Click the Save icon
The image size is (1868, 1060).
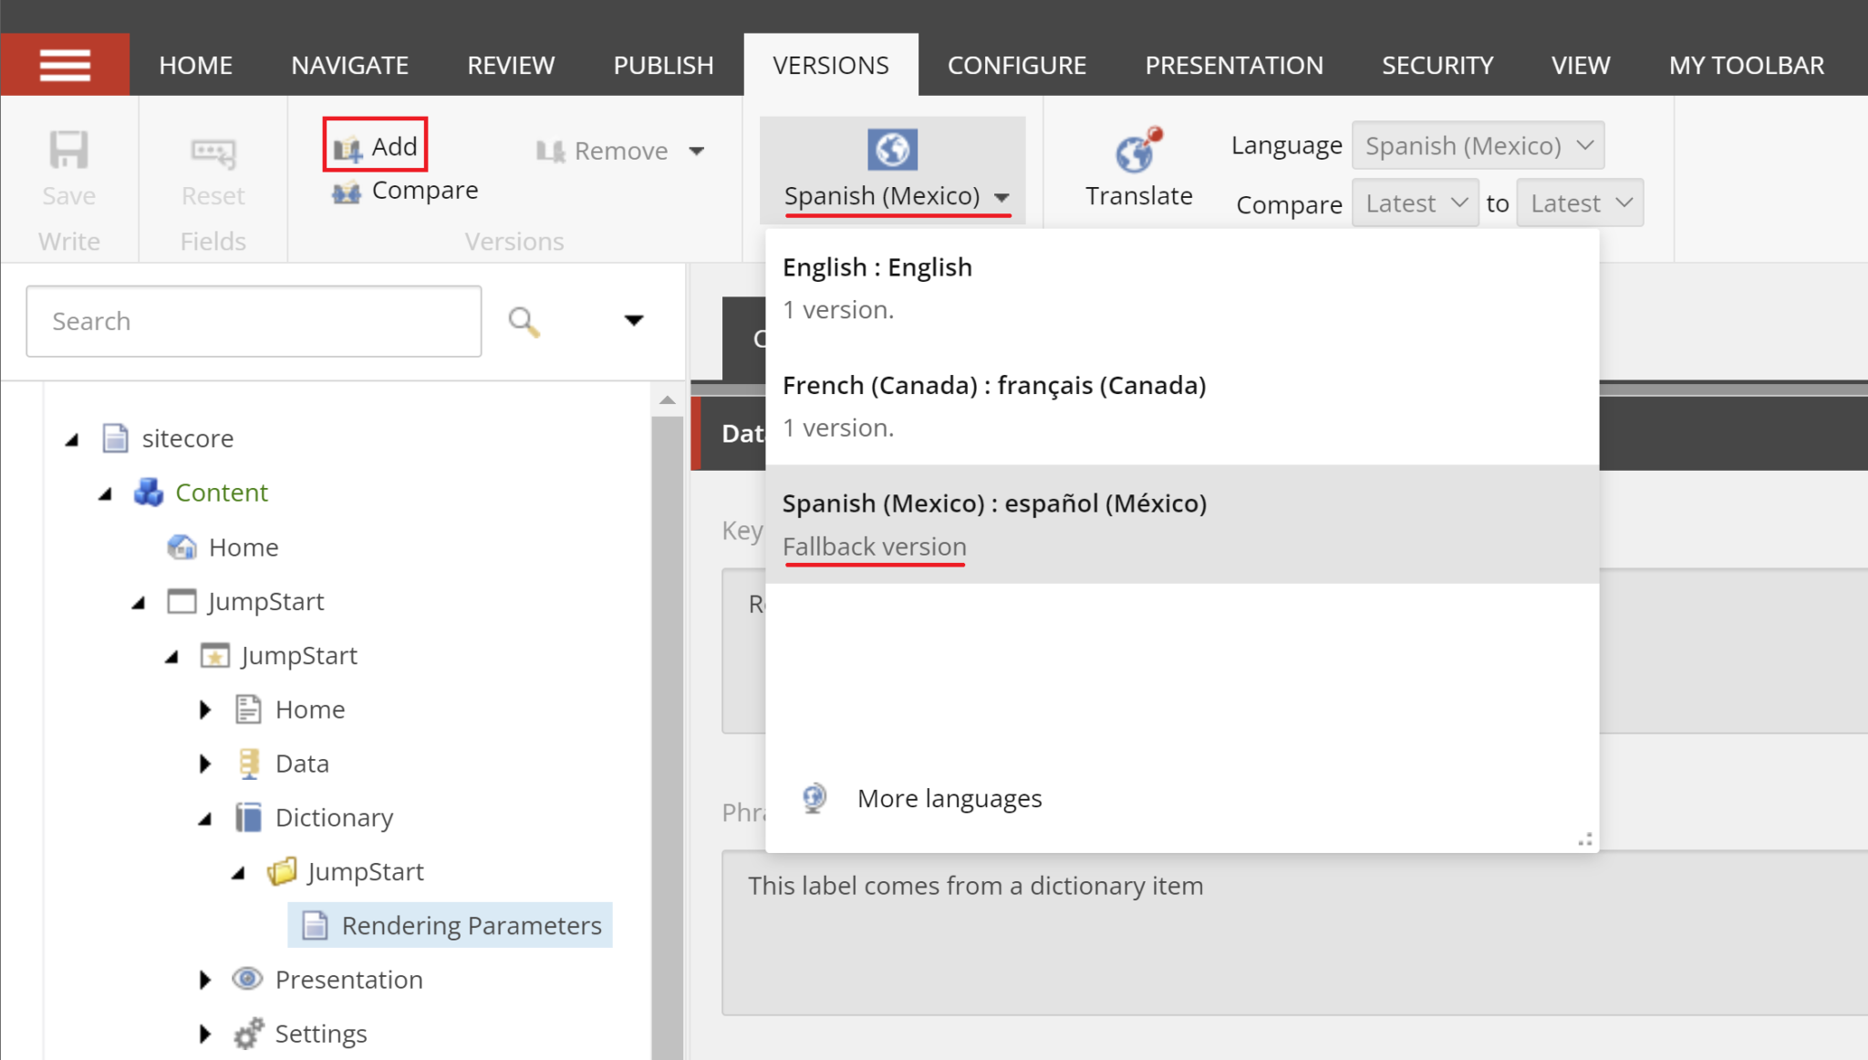68,149
